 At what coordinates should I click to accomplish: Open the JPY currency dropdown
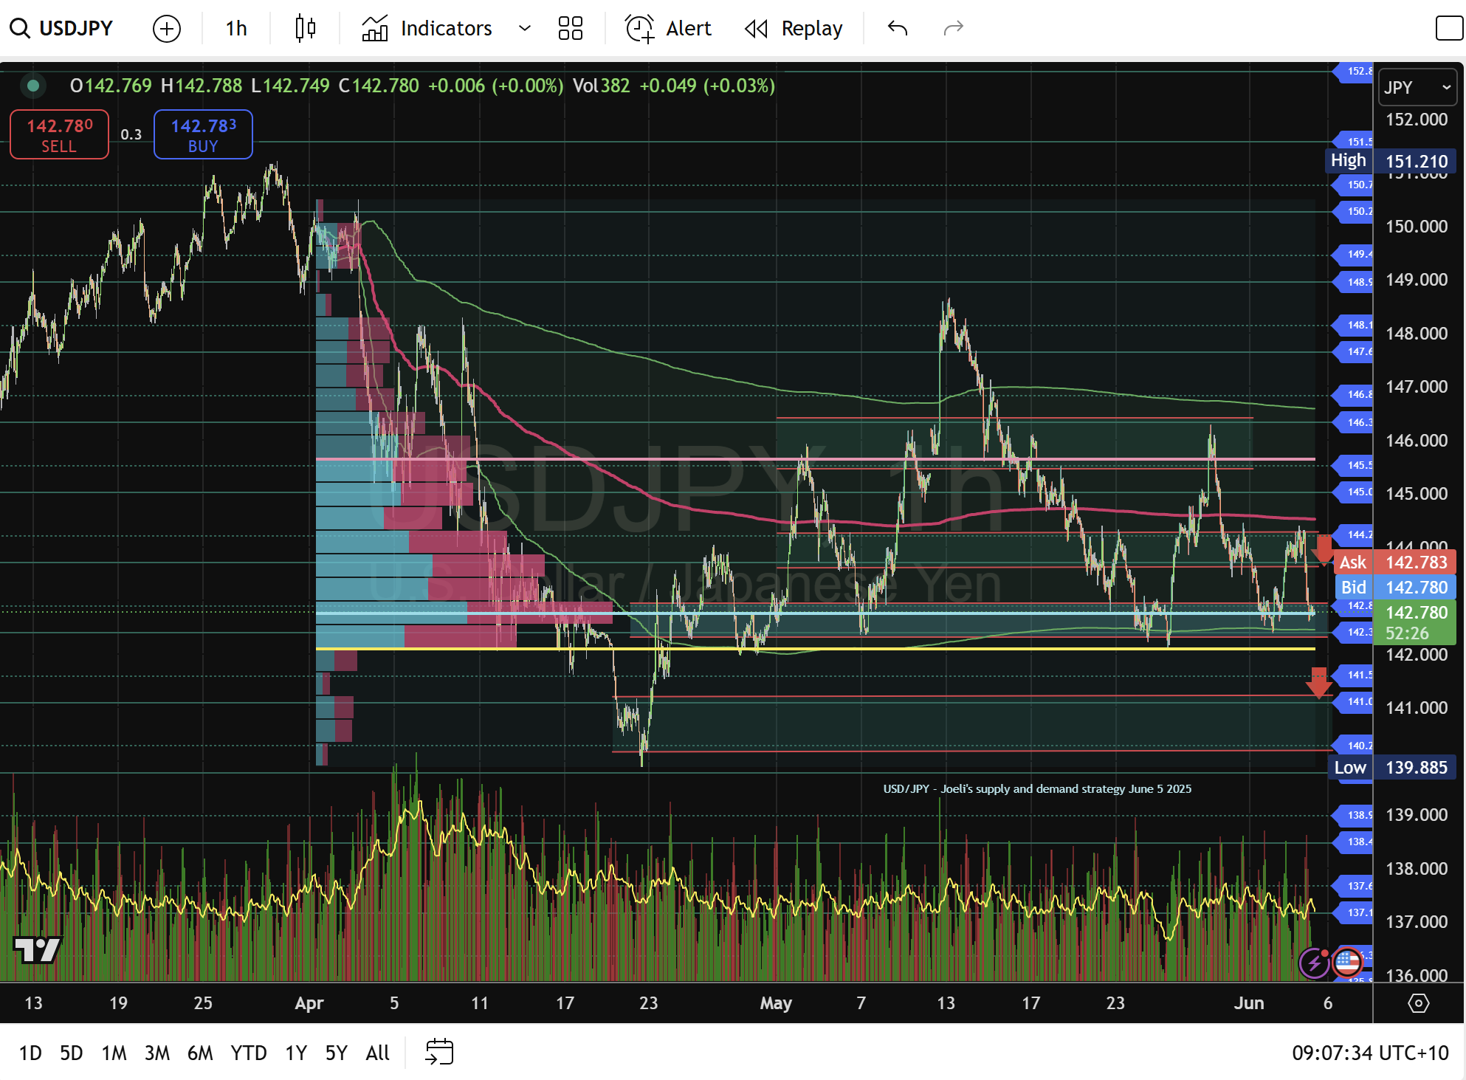(1417, 87)
